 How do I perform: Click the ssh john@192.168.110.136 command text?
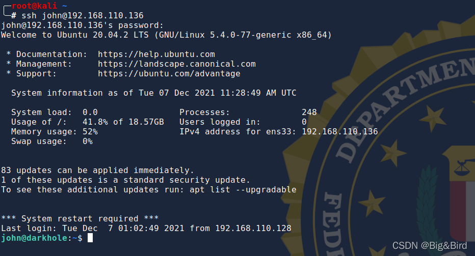[83, 16]
